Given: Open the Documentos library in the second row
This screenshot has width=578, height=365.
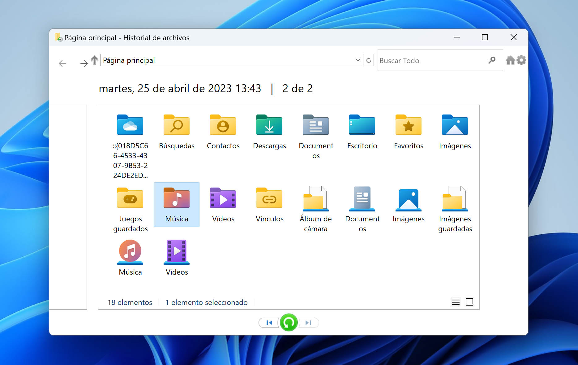Looking at the screenshot, I should (x=362, y=198).
